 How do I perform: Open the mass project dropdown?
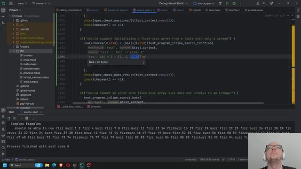point(22,3)
